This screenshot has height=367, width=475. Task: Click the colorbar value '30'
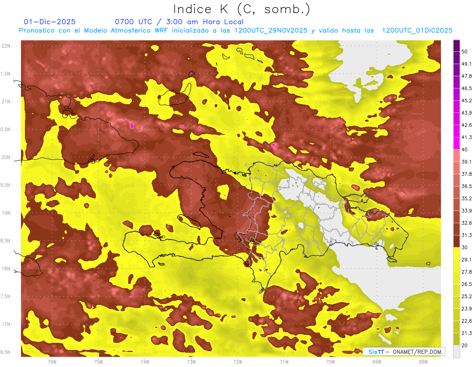(465, 247)
